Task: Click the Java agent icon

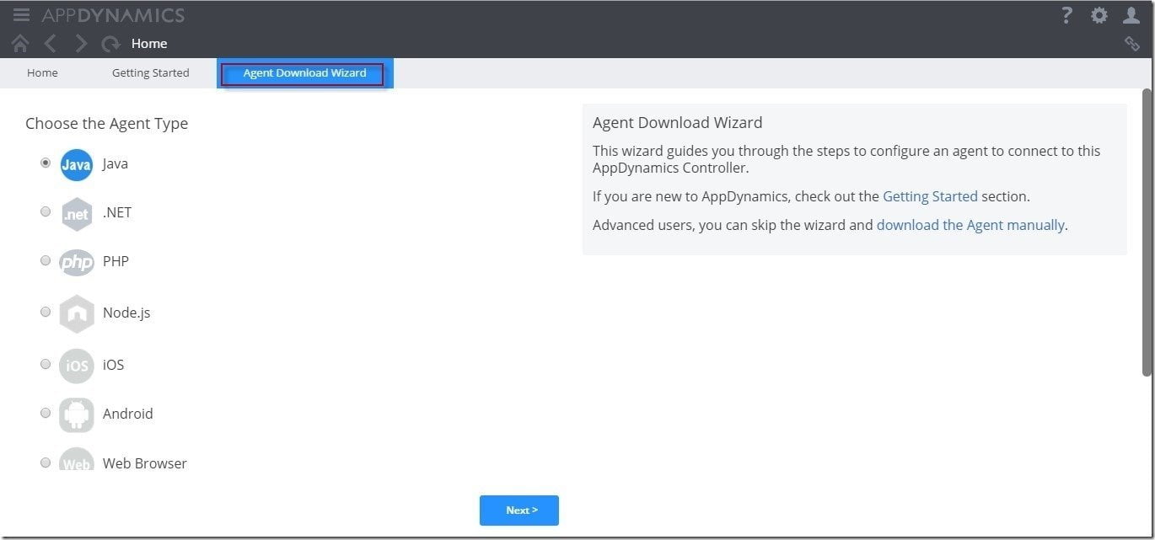Action: (x=77, y=164)
